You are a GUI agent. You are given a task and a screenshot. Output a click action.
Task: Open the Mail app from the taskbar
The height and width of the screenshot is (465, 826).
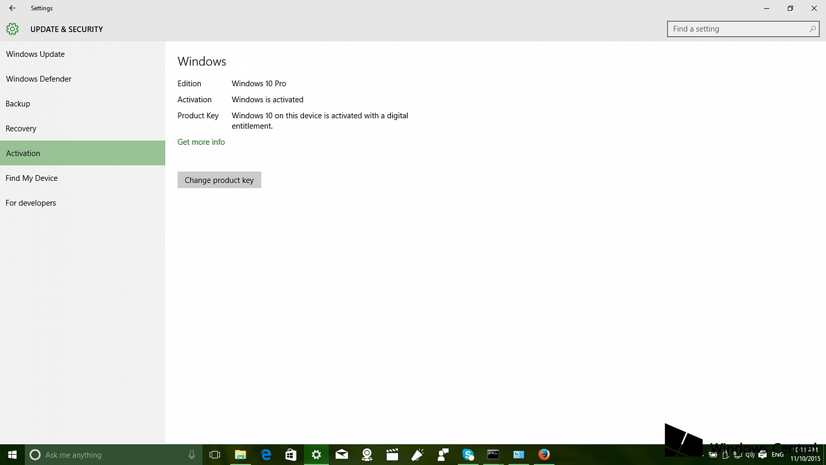(342, 455)
